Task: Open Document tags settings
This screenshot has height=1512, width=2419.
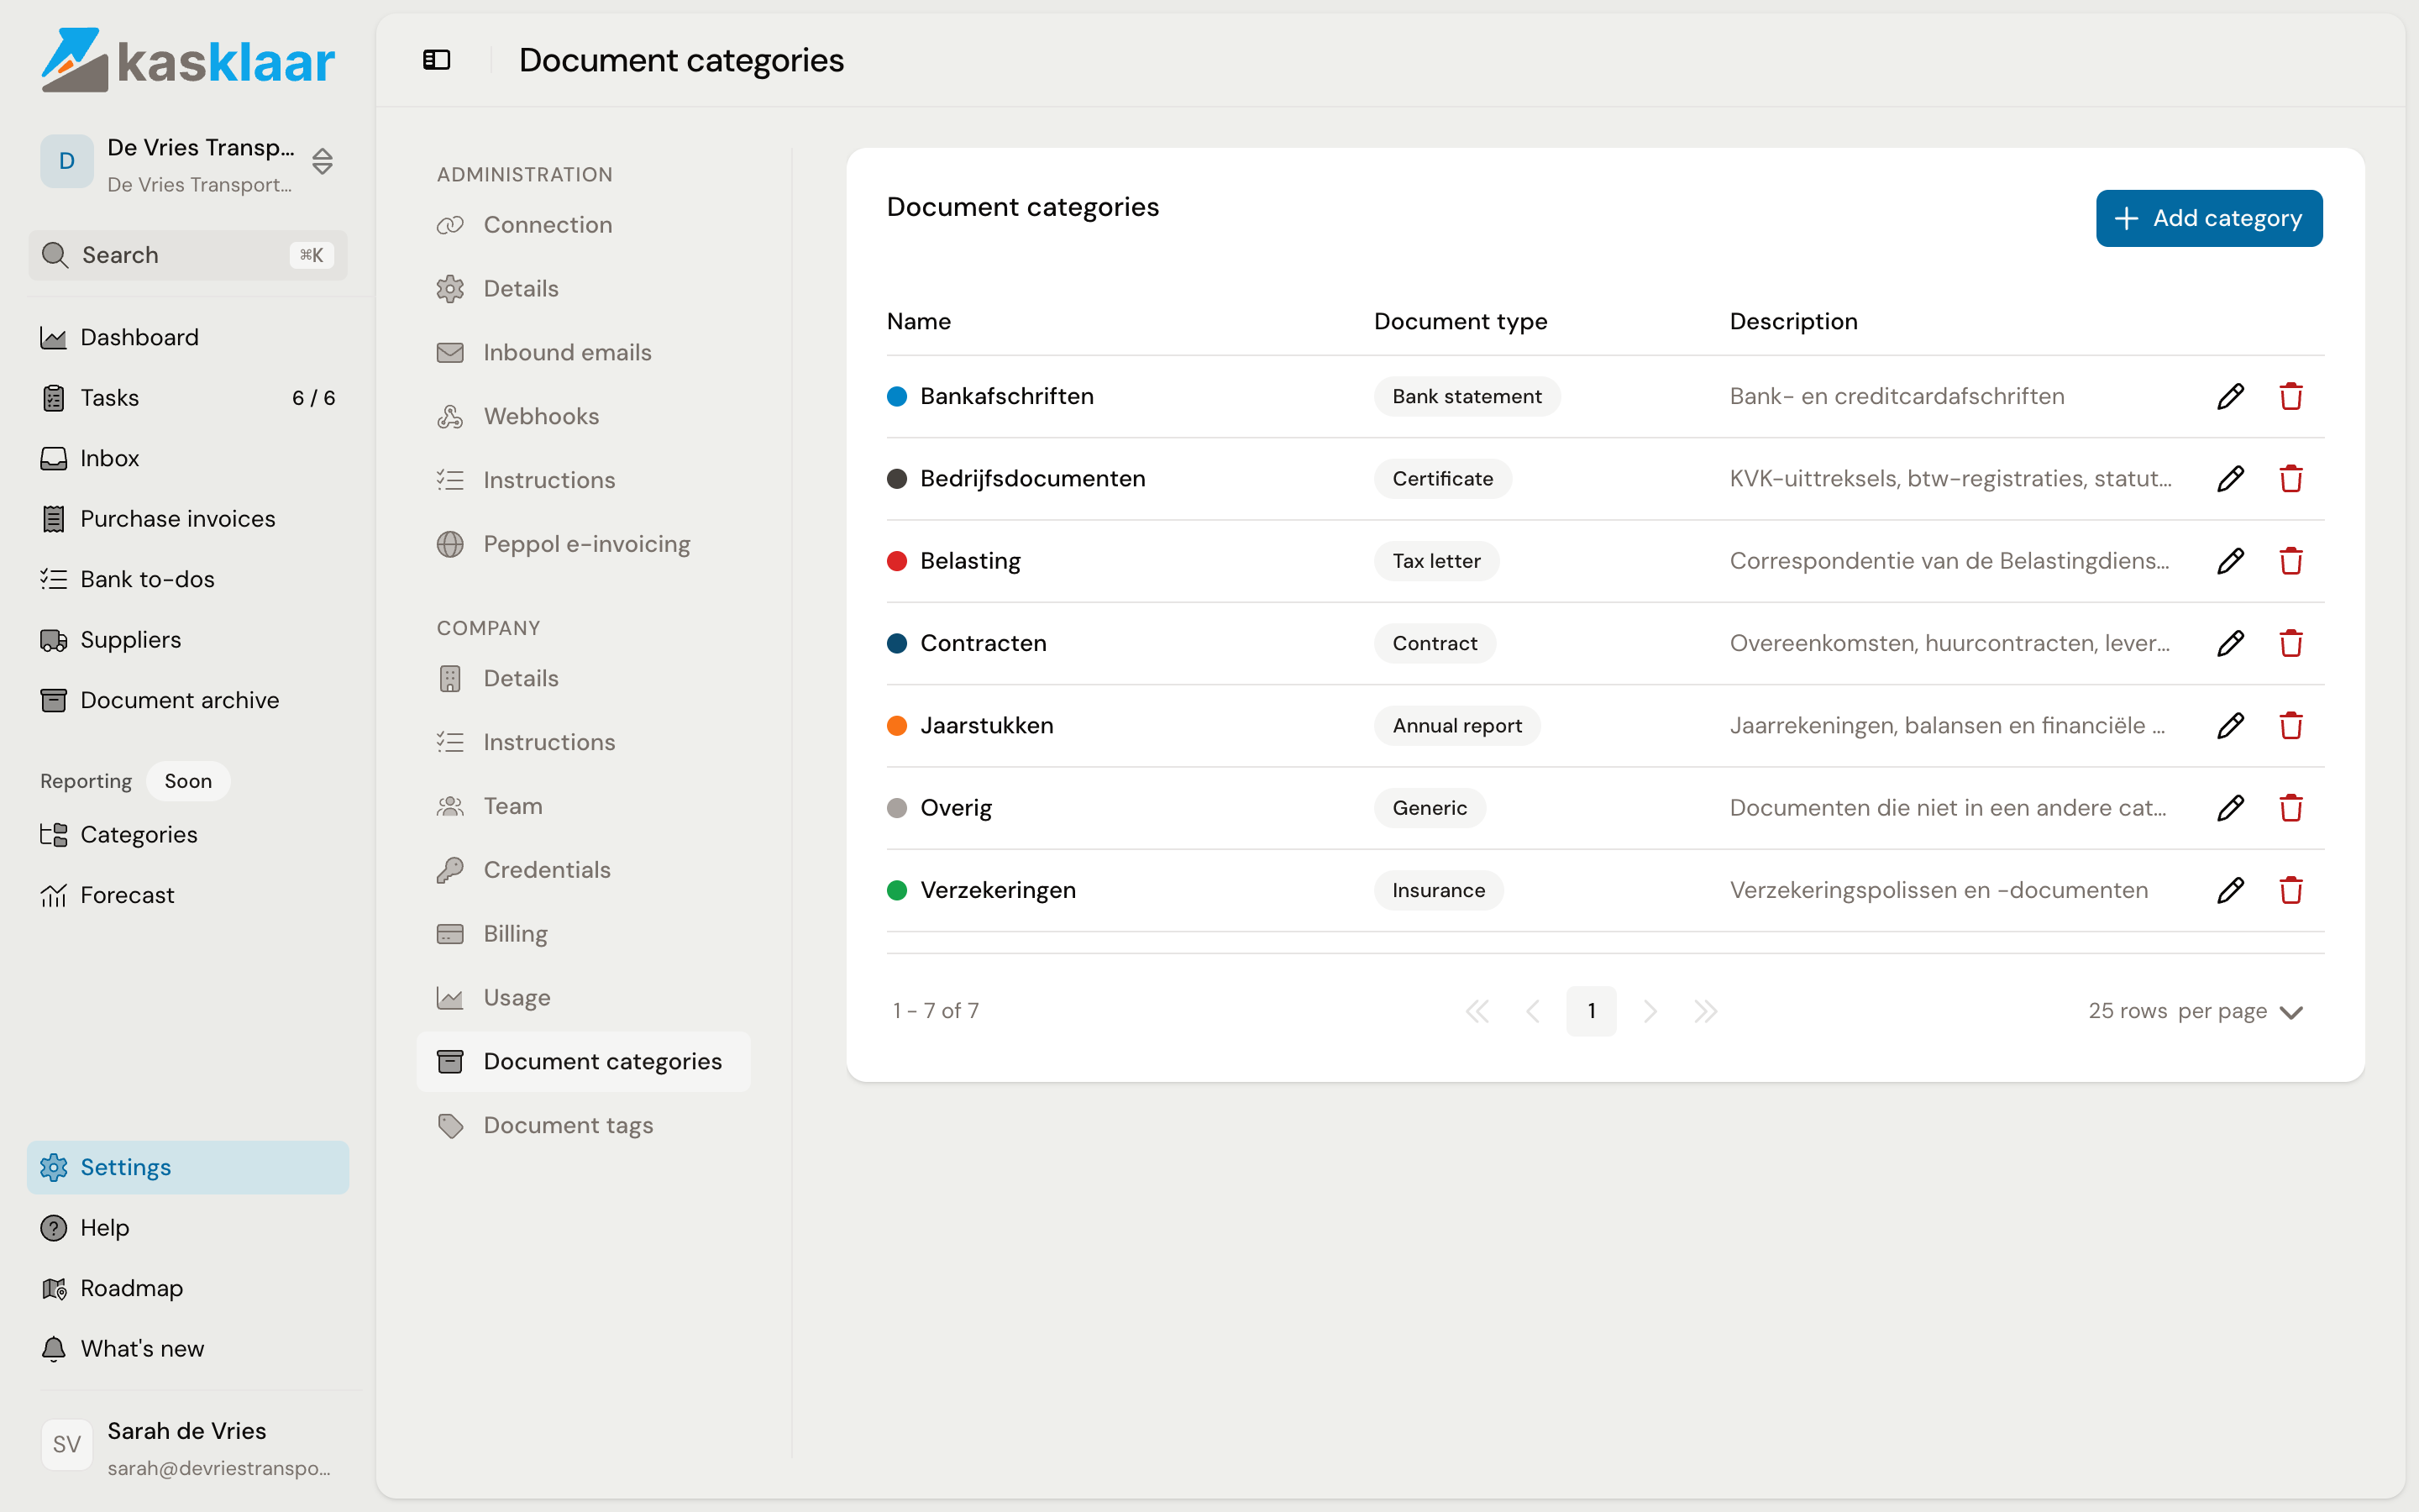Action: [584, 1126]
